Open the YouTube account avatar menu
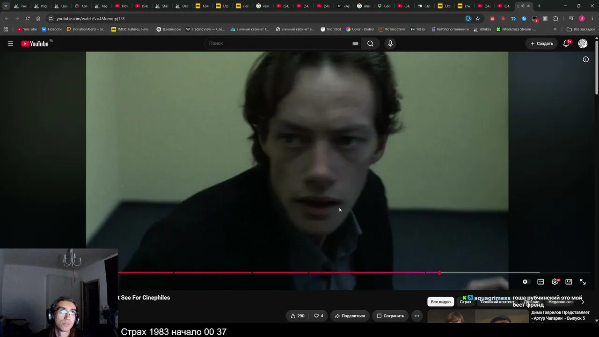Image resolution: width=599 pixels, height=337 pixels. tap(583, 44)
